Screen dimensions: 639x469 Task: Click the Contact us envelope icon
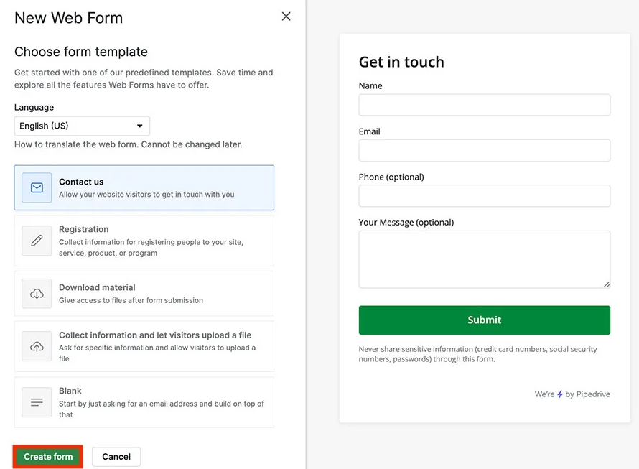[37, 187]
